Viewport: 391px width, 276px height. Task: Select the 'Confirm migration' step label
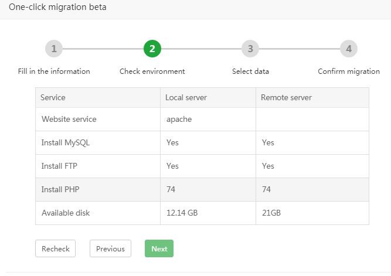pos(349,71)
